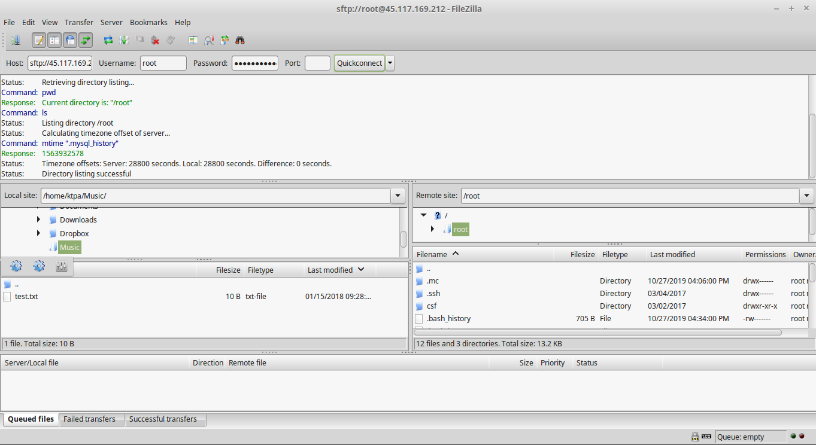816x445 pixels.
Task: Click the question-mark root drive icon
Action: [438, 215]
